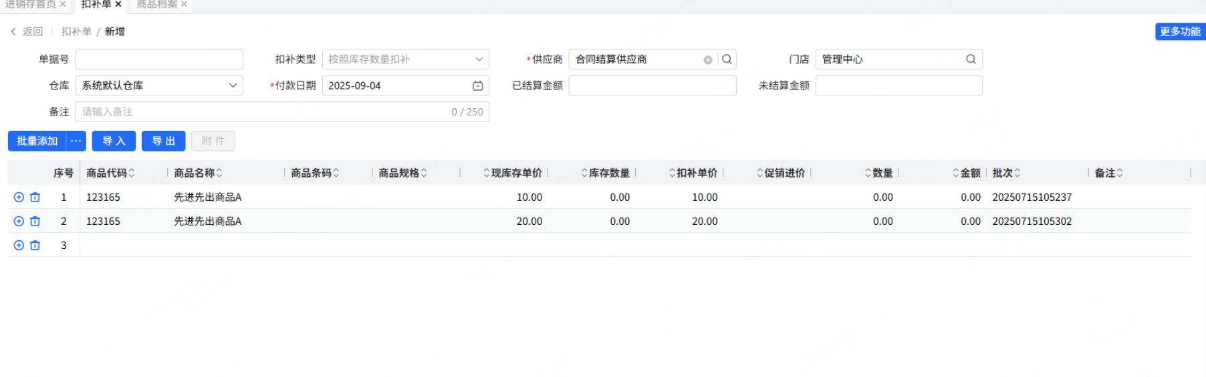This screenshot has width=1206, height=377.
Task: Add a row after row 1
Action: click(19, 198)
